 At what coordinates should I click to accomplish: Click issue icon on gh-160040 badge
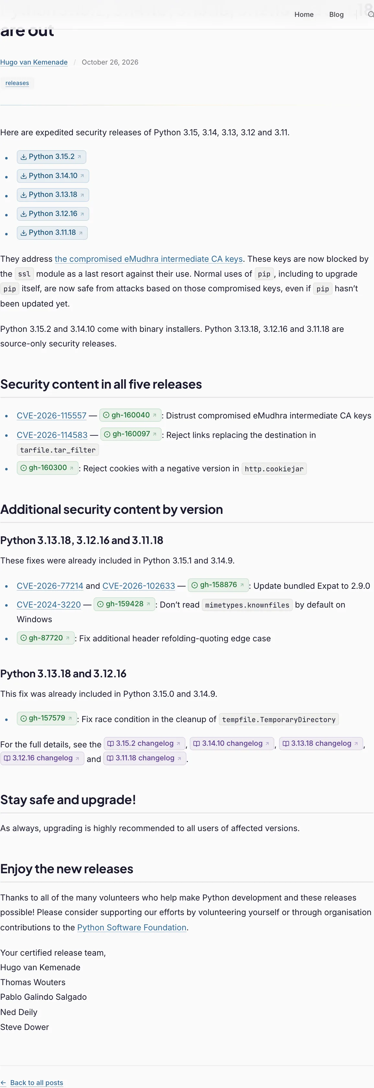point(106,415)
